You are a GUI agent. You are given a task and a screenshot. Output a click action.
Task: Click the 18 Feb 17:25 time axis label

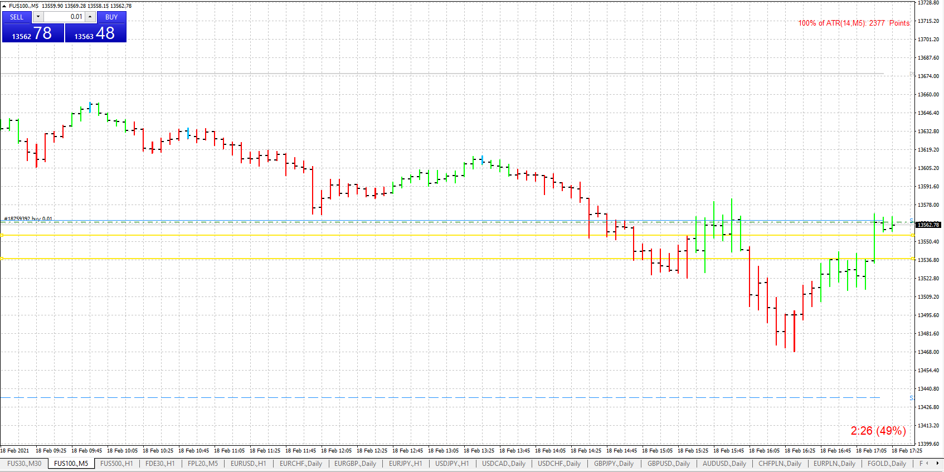coord(907,450)
